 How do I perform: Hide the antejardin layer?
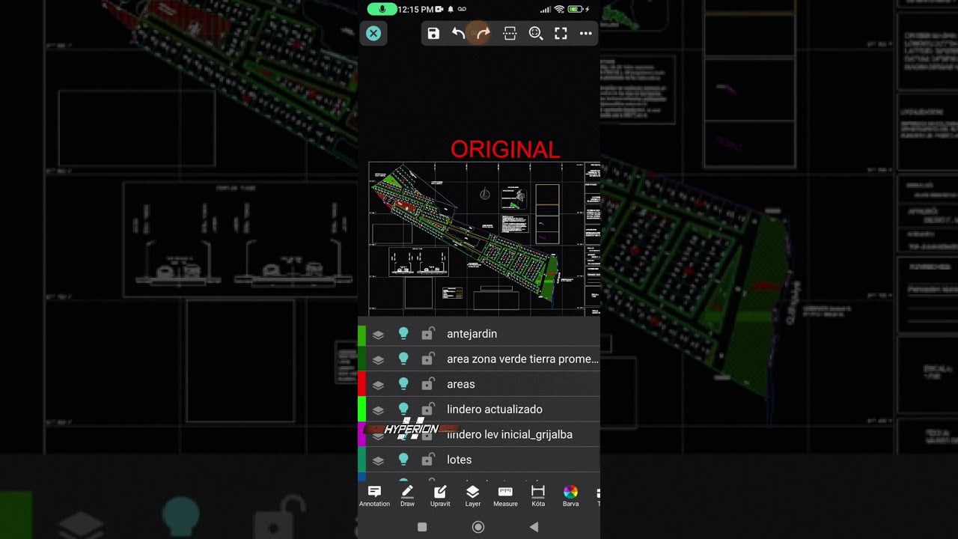click(x=404, y=334)
